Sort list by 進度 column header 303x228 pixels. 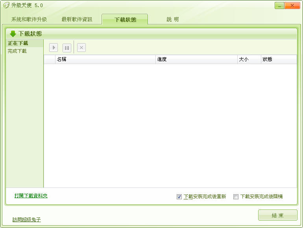196,59
